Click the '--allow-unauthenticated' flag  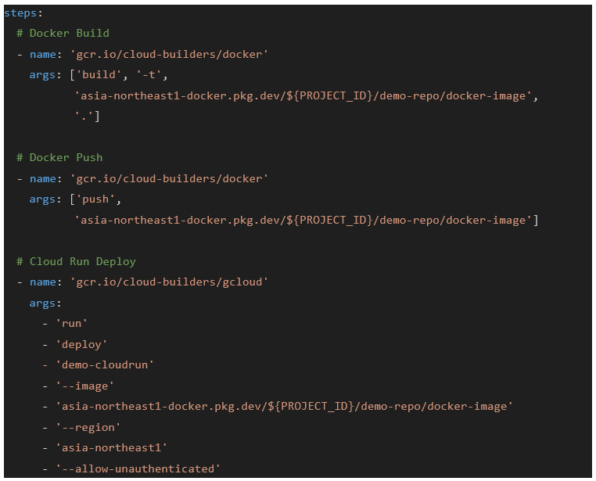pos(138,468)
